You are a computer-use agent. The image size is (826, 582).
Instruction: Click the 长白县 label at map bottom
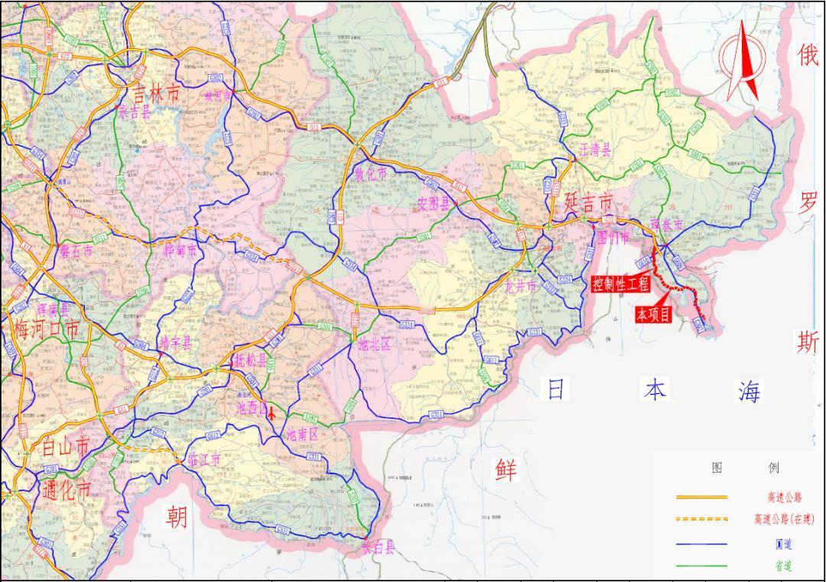click(378, 547)
